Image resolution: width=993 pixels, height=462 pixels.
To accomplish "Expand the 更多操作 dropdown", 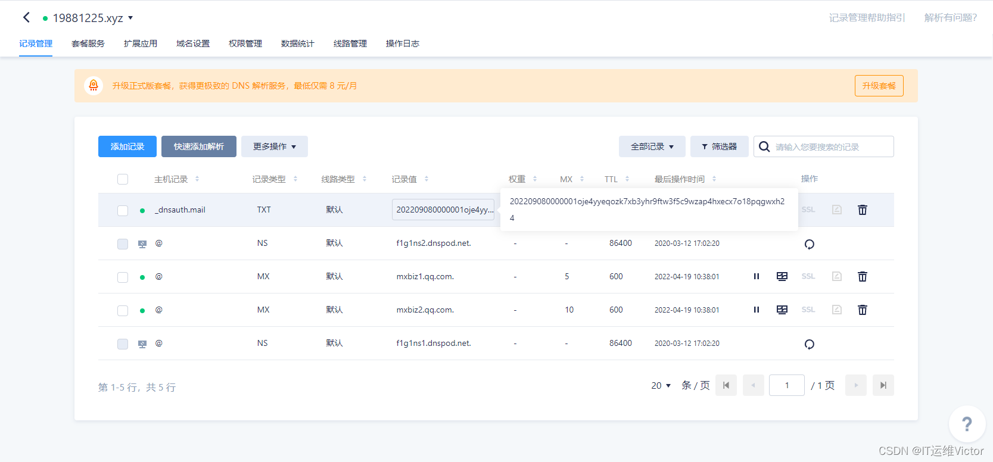I will pyautogui.click(x=275, y=146).
